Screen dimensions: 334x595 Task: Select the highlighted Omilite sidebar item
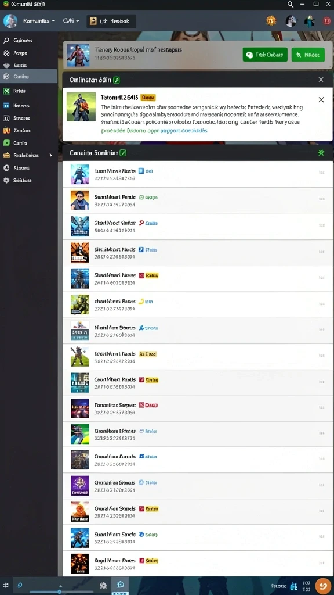tap(29, 76)
